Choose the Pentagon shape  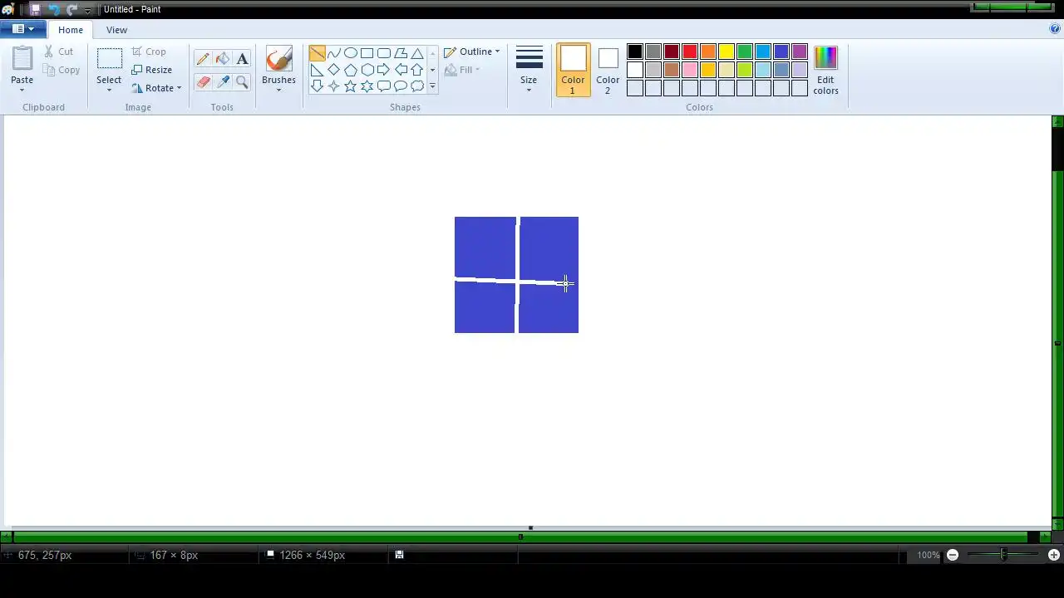point(350,70)
